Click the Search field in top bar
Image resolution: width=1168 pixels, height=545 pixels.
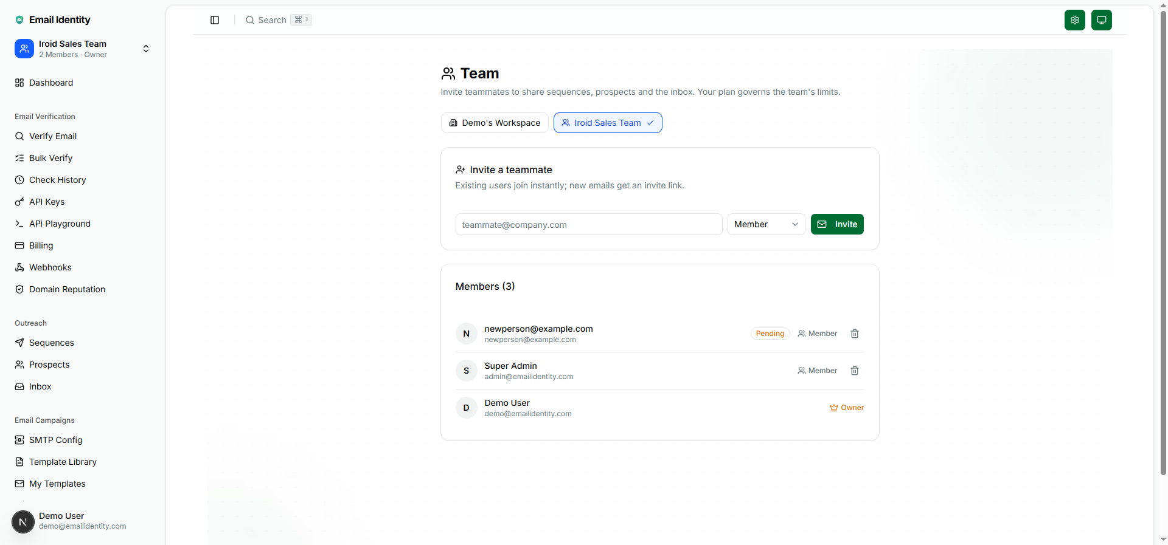point(279,20)
